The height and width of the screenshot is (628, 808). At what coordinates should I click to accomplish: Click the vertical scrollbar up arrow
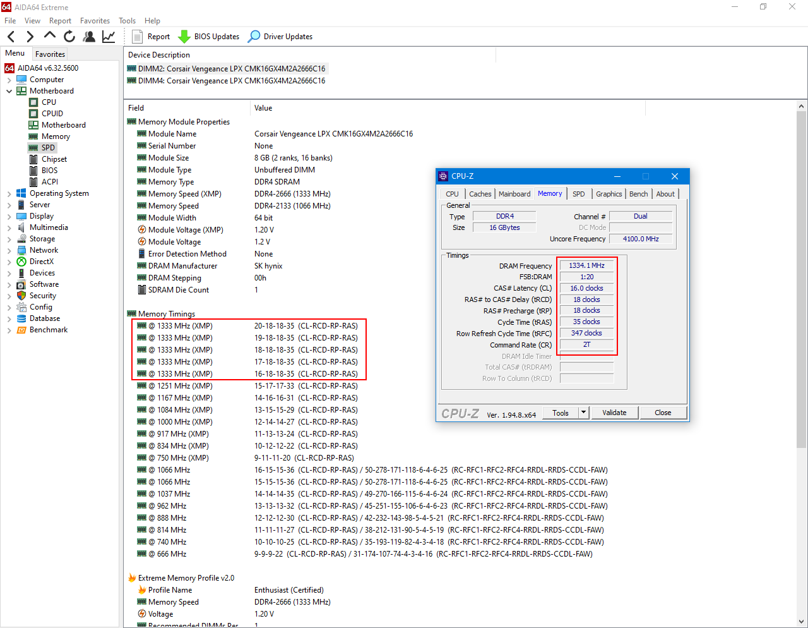(802, 106)
